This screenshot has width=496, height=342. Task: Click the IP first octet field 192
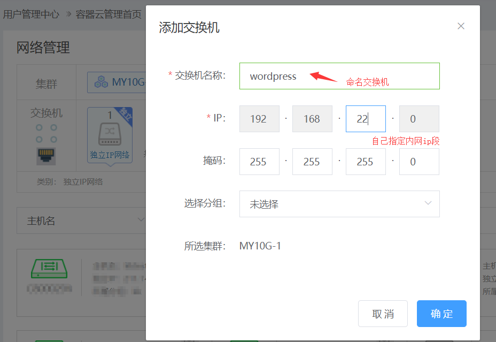tap(259, 119)
